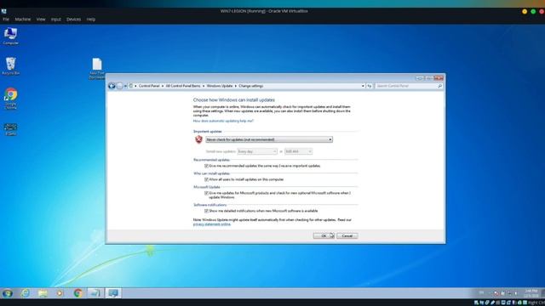Open the VirtualBox File menu
545x306 pixels.
[6, 20]
